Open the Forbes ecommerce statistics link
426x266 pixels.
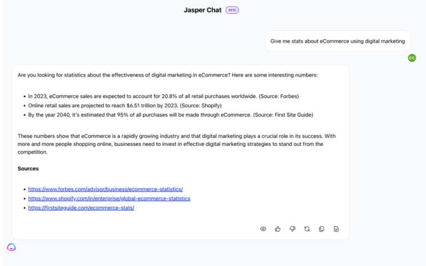[x=105, y=189]
